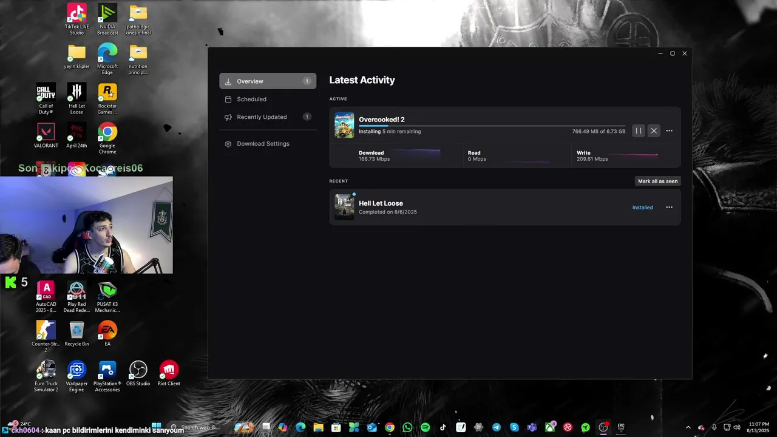Click the Overcooked! 2 title text
Image resolution: width=777 pixels, height=437 pixels.
[381, 120]
